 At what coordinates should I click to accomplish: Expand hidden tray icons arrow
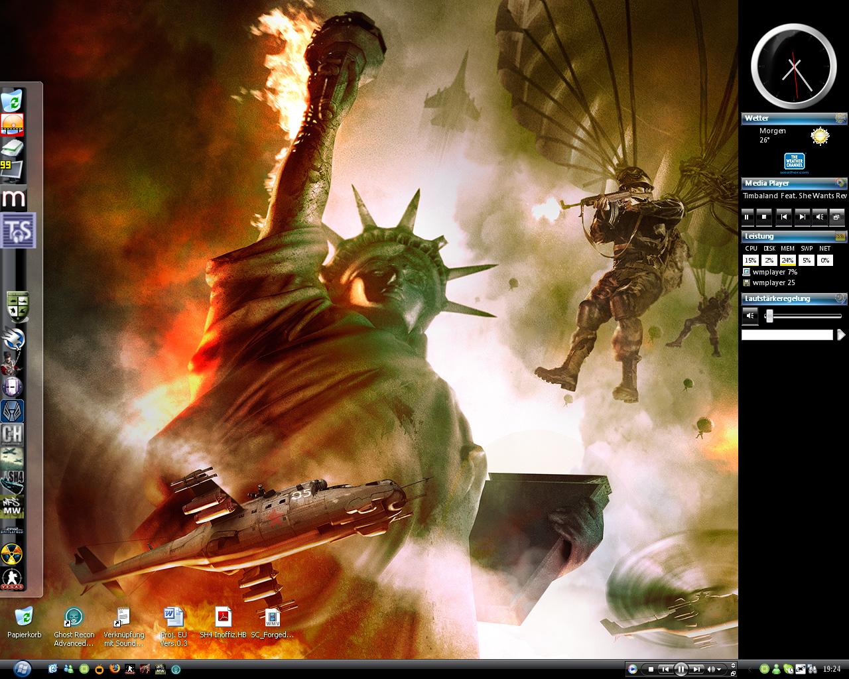[x=750, y=669]
